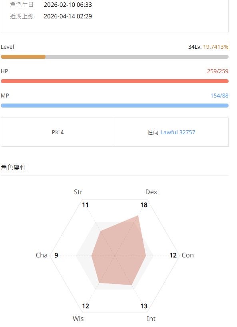Image resolution: width=237 pixels, height=327 pixels.
Task: Click the red HP bar
Action: pyautogui.click(x=114, y=81)
